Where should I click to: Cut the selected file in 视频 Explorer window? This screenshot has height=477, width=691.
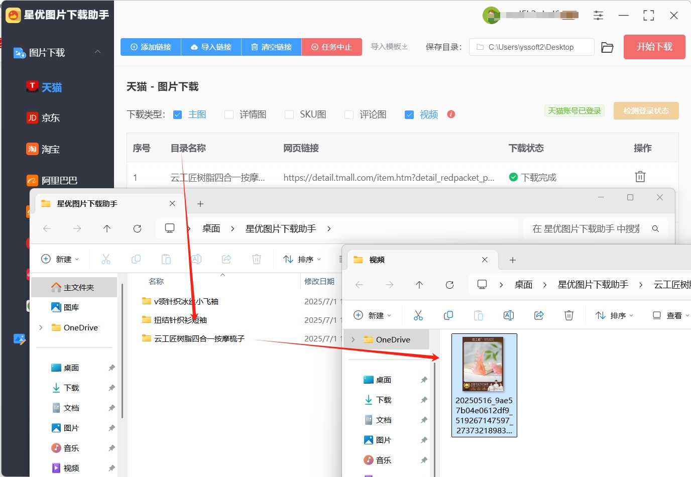(418, 315)
